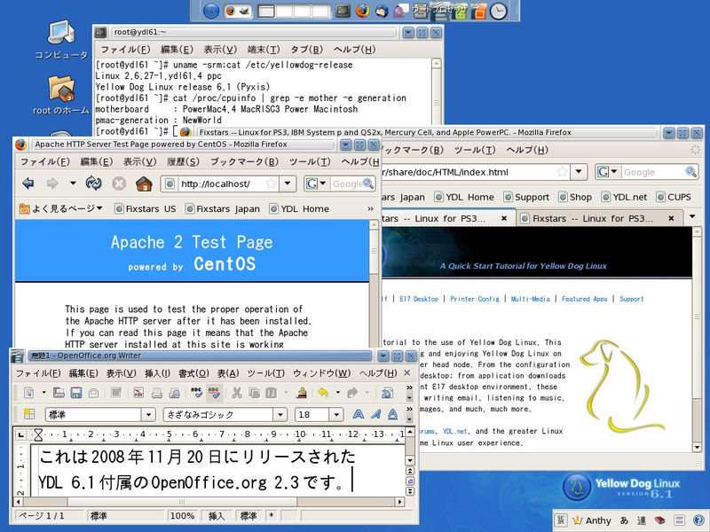Open the ヘルプ(H) menu in Fixstars Firefox
Viewport: 710px width, 532px height.
pos(527,150)
